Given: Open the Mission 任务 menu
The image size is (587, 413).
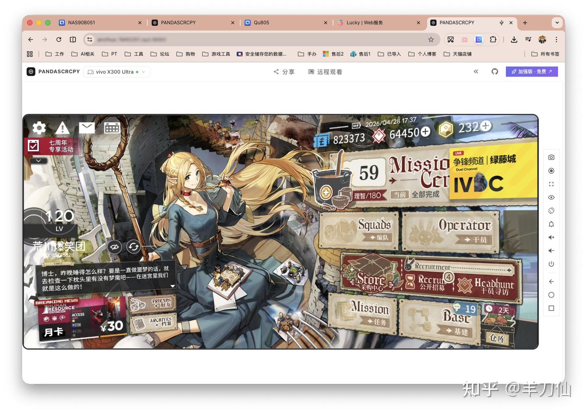Looking at the screenshot, I should [x=363, y=314].
